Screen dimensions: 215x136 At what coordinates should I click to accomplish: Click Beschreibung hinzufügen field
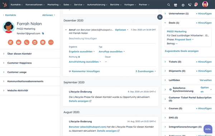pyautogui.click(x=83, y=39)
